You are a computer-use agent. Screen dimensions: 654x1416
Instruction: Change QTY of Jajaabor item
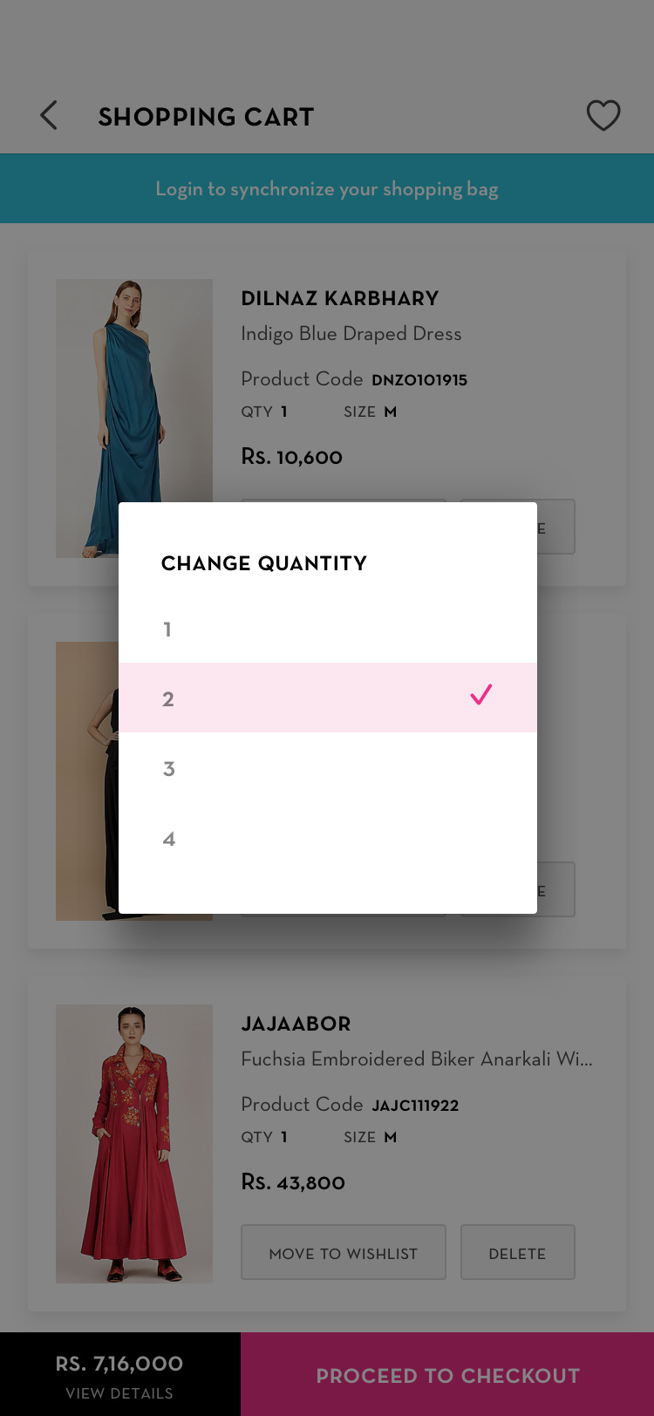(265, 1137)
